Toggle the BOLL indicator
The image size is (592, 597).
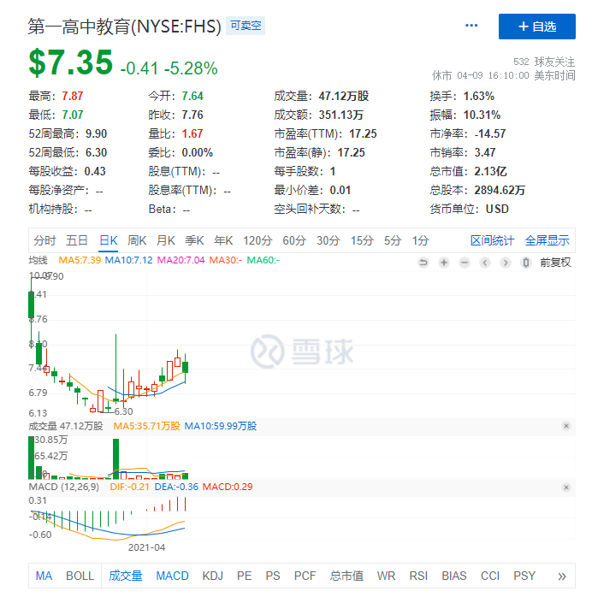pos(80,576)
